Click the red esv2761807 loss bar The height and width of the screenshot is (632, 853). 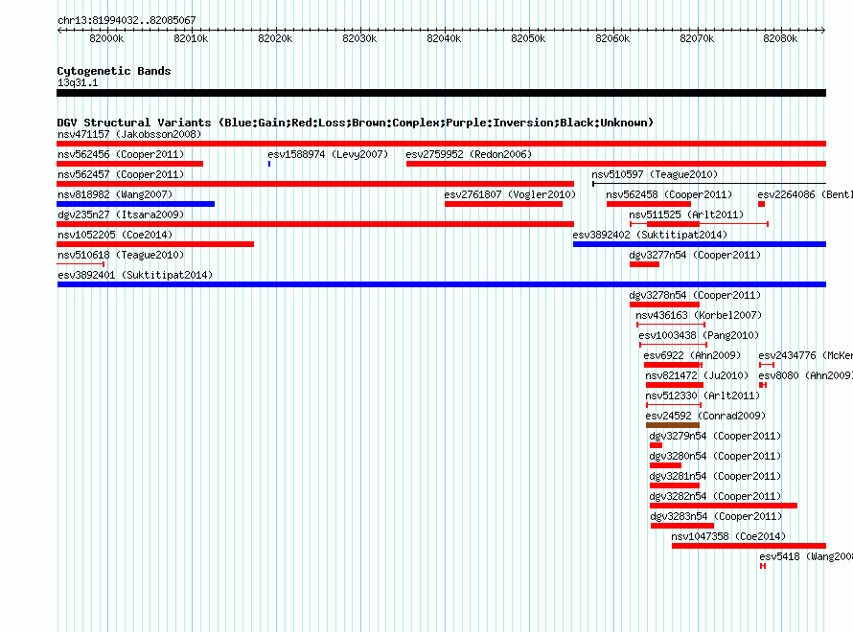(503, 204)
